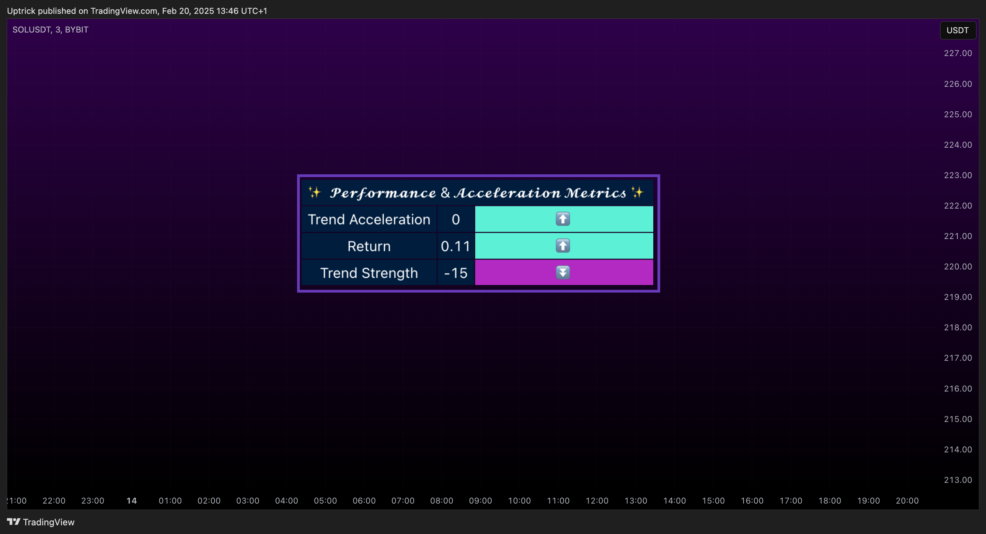986x534 pixels.
Task: Click the 219.00 price axis label
Action: 958,297
